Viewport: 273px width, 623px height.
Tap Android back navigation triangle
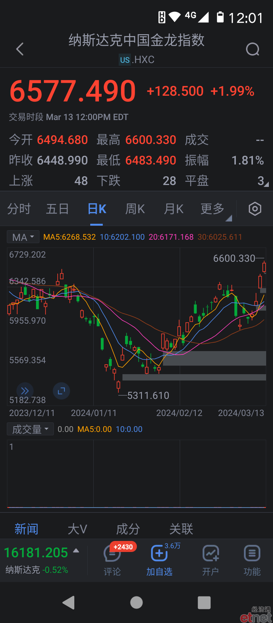(x=69, y=602)
